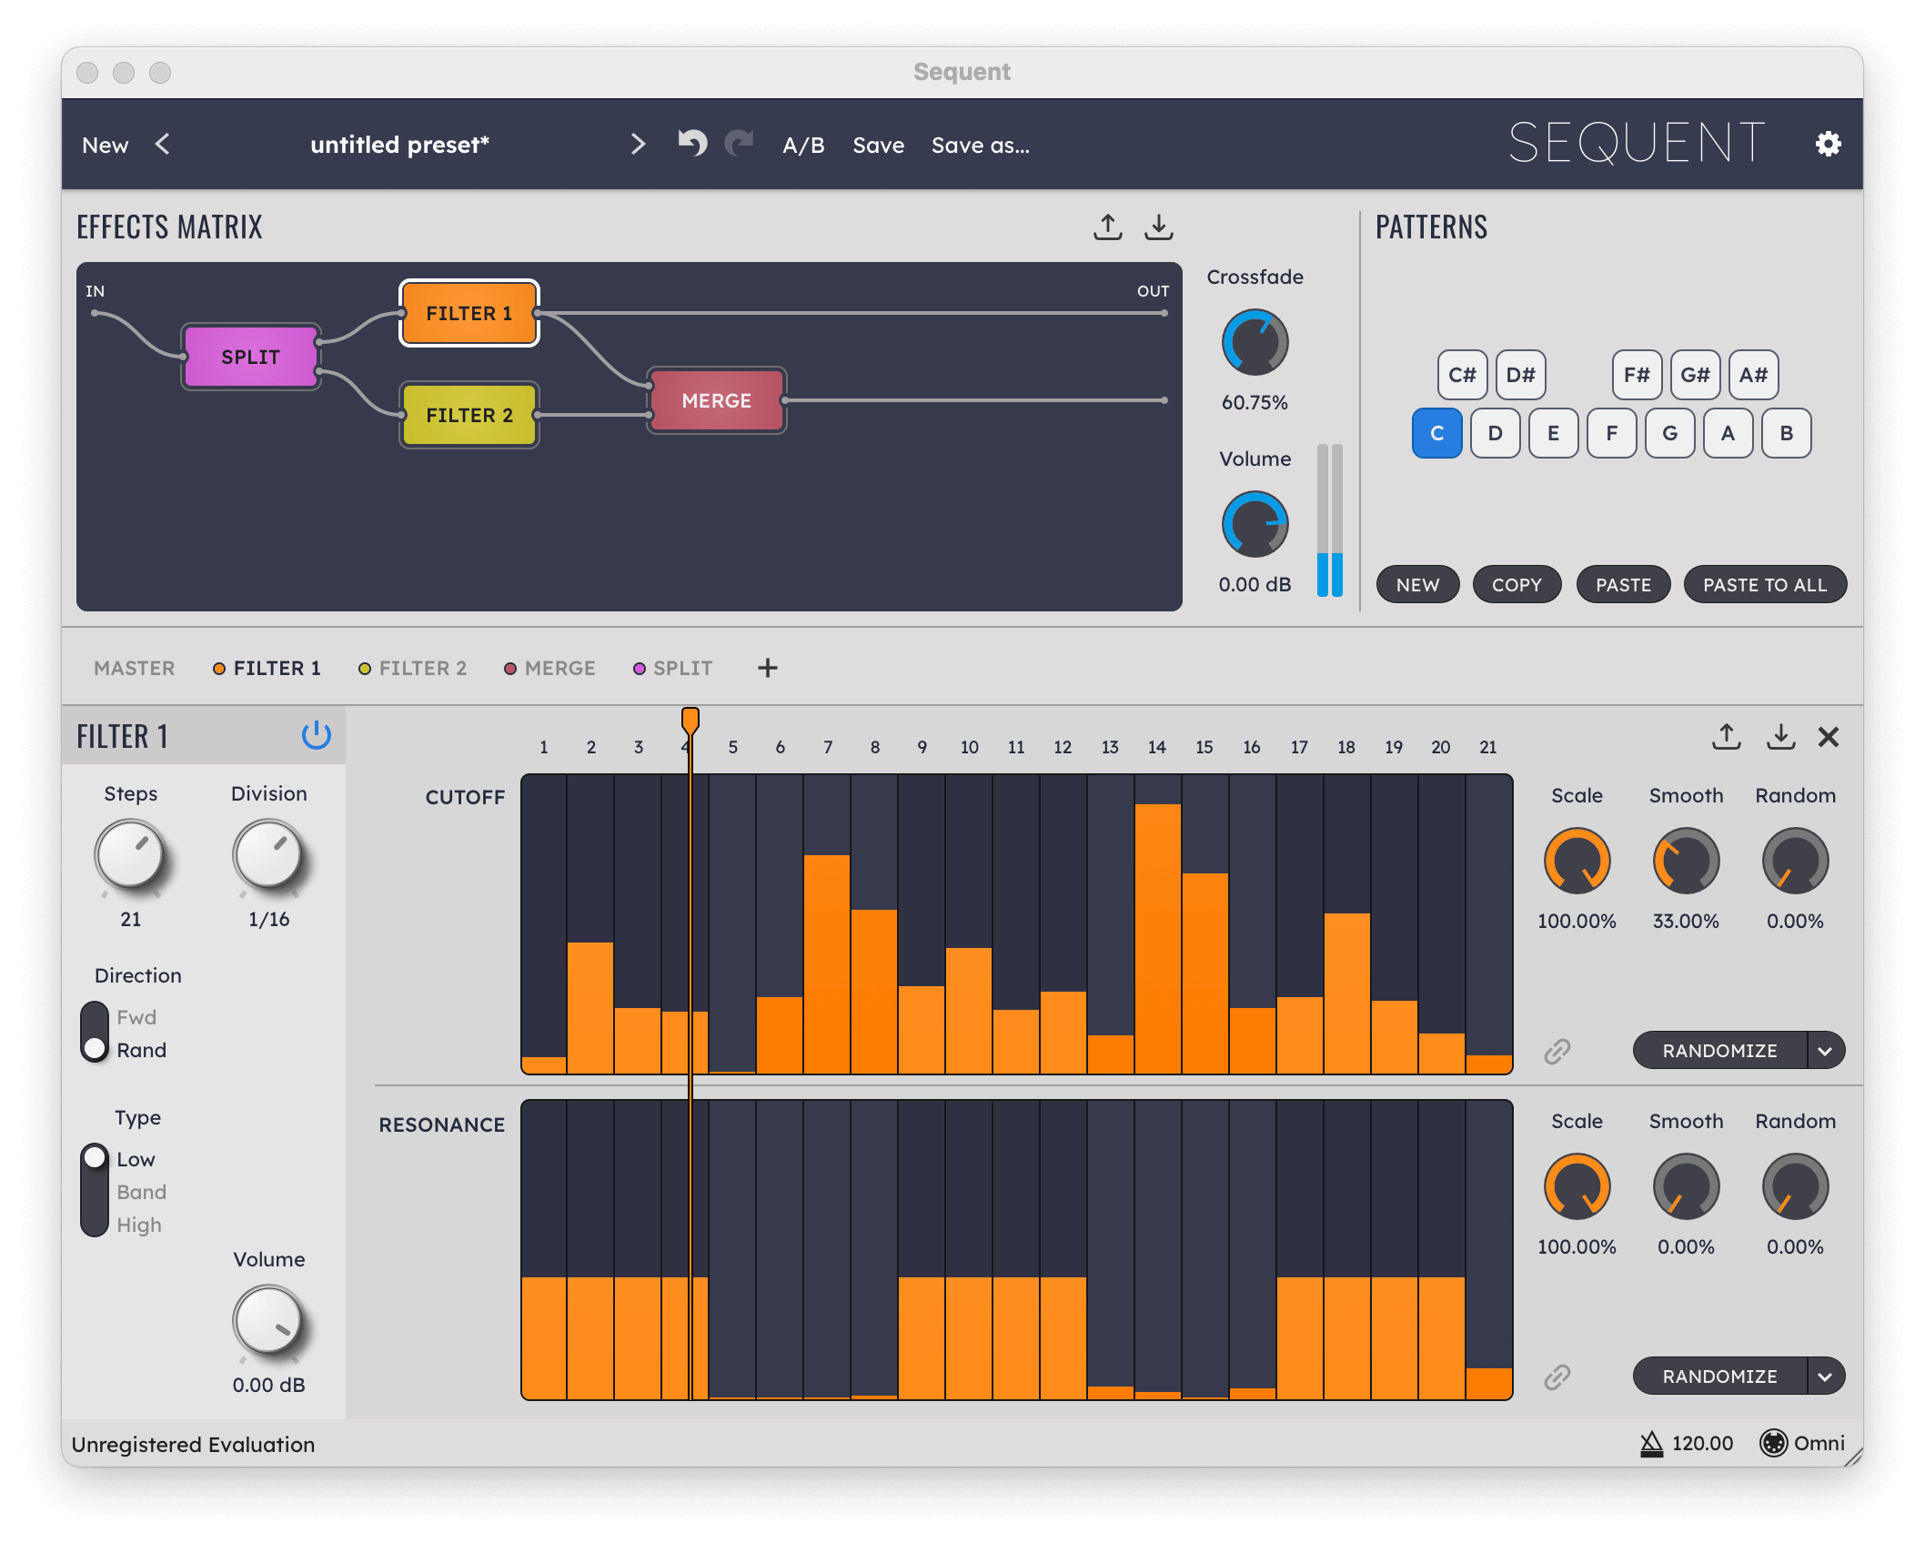Click the Resonance Random knob

(x=1795, y=1186)
